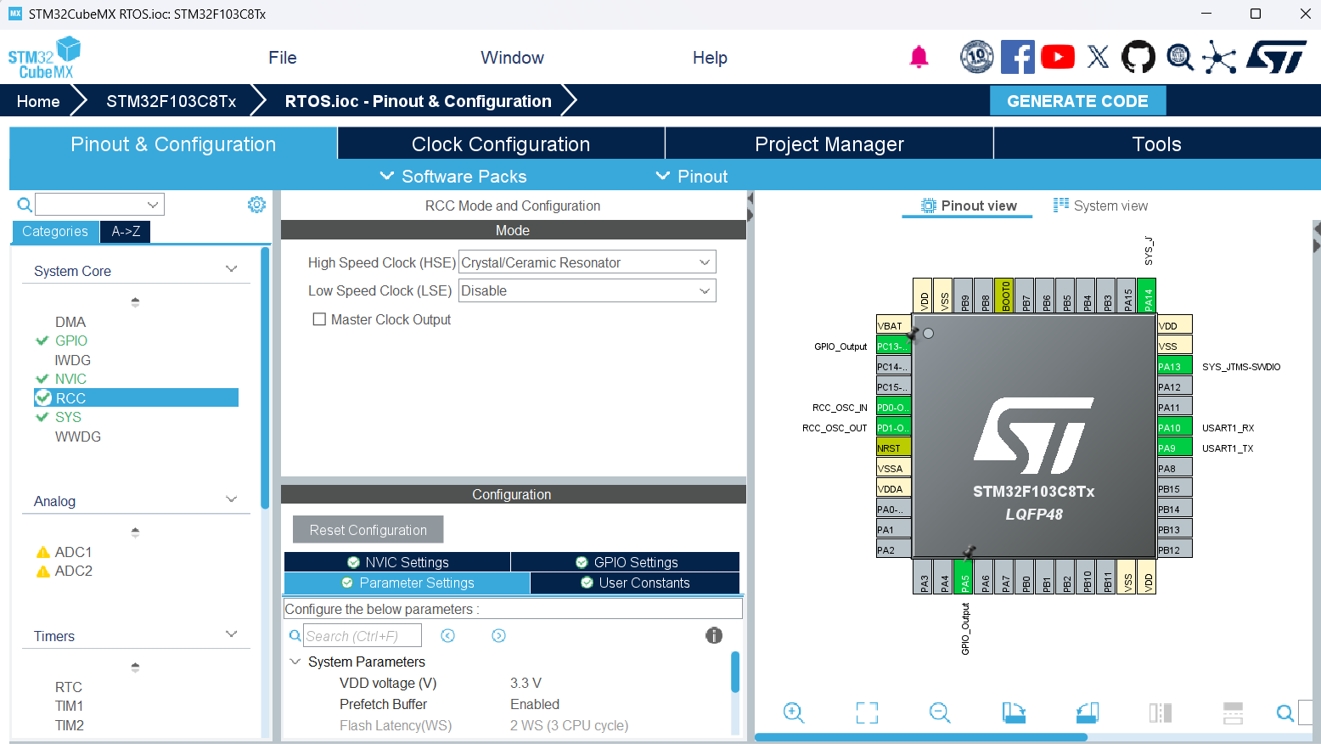
Task: Collapse the Analog category
Action: 231,499
